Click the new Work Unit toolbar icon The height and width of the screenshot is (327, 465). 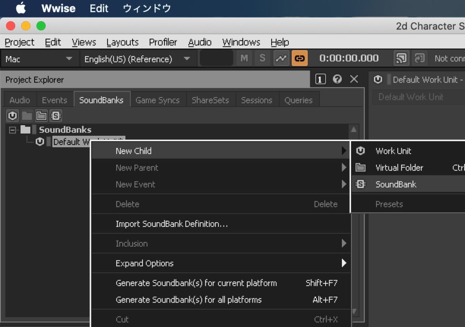(12, 116)
